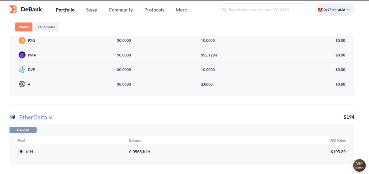The image size is (369, 174).
Task: Go to the Swap page
Action: pyautogui.click(x=92, y=10)
